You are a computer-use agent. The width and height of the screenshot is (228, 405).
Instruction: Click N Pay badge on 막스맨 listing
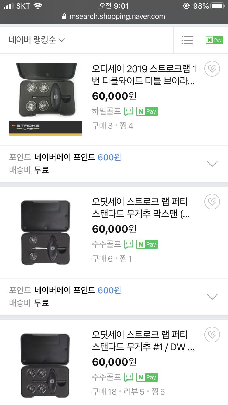pyautogui.click(x=147, y=244)
